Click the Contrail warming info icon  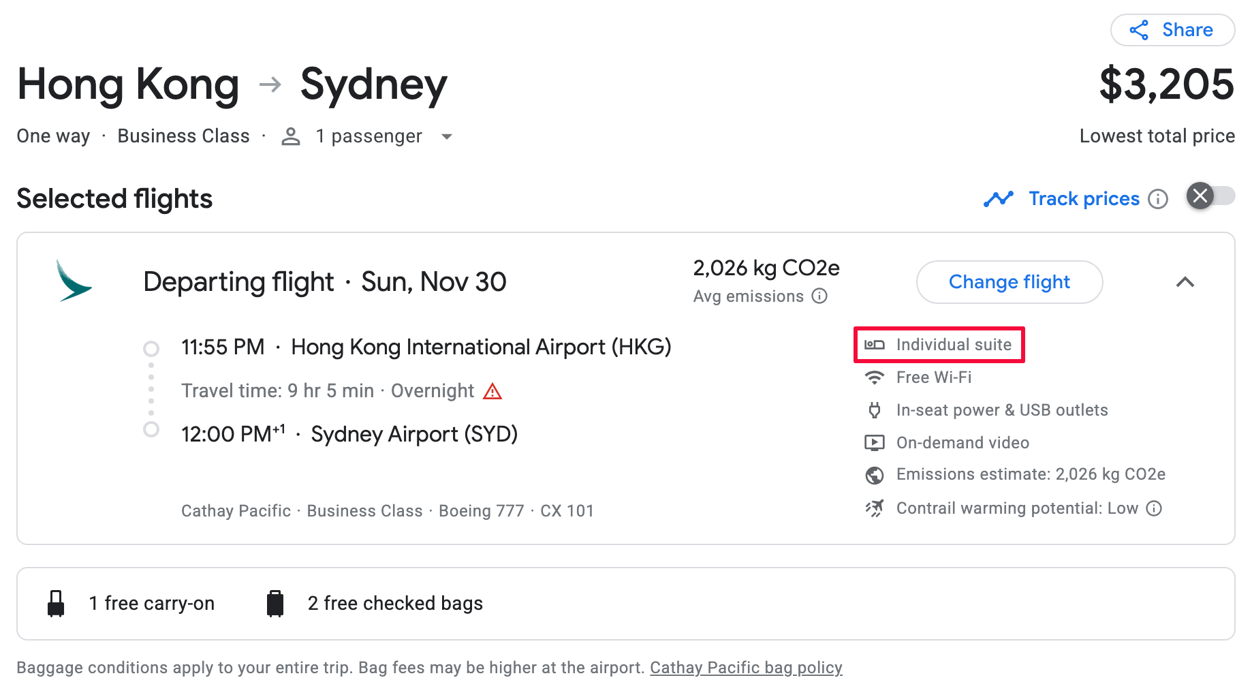(1154, 508)
